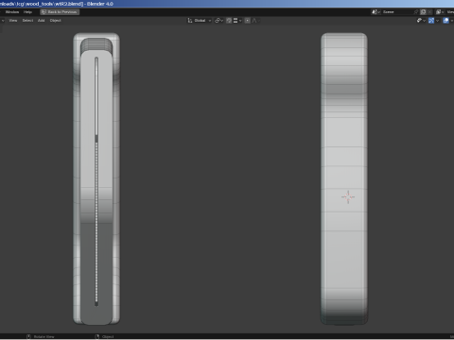Open the view layer browse dropdown
Screen dimensions: 454x340
point(440,12)
